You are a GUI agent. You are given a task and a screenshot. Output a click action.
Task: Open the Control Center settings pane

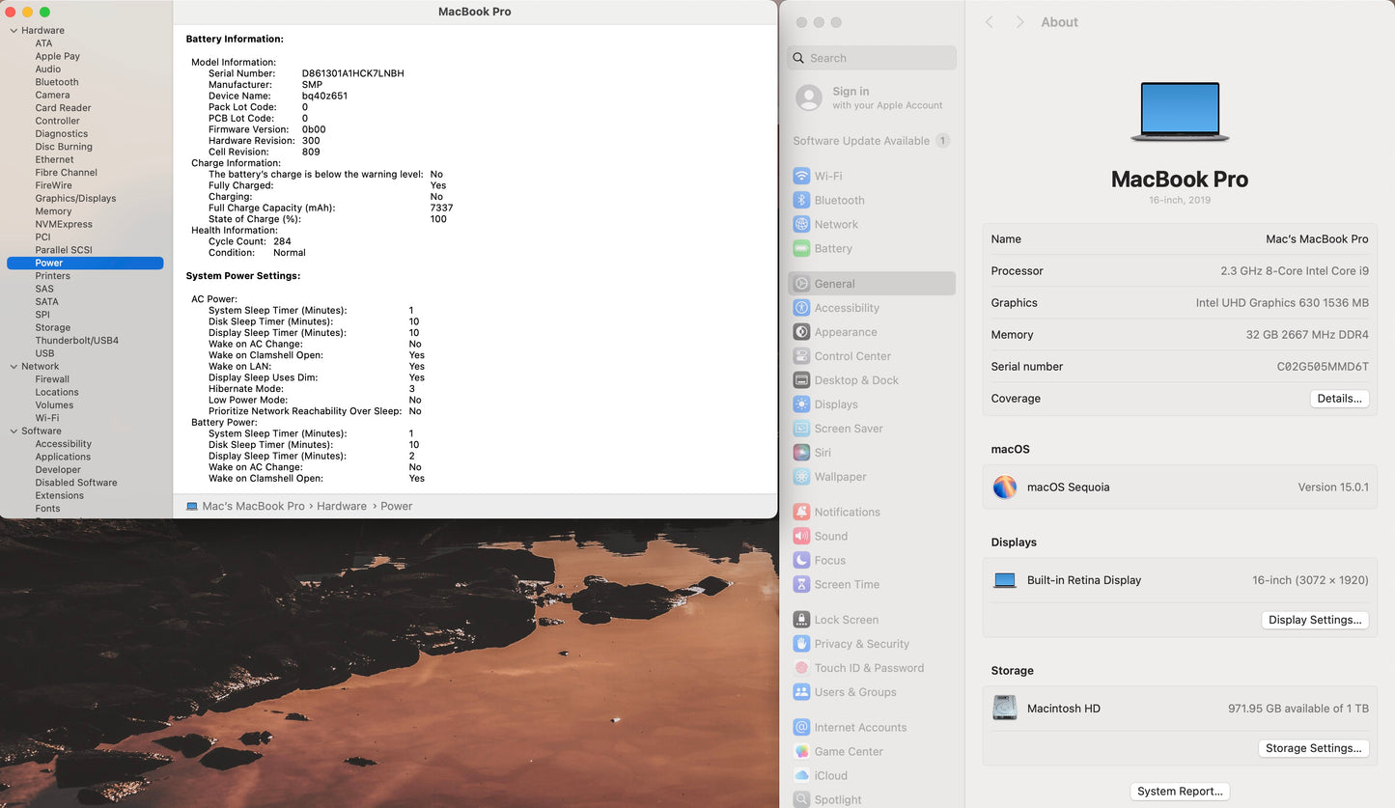click(851, 356)
